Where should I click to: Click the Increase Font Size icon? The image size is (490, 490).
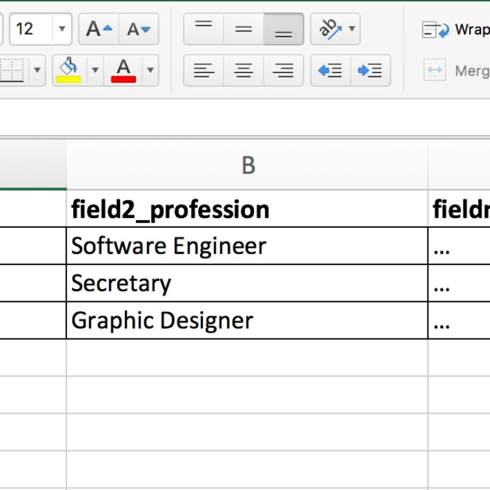(x=98, y=29)
